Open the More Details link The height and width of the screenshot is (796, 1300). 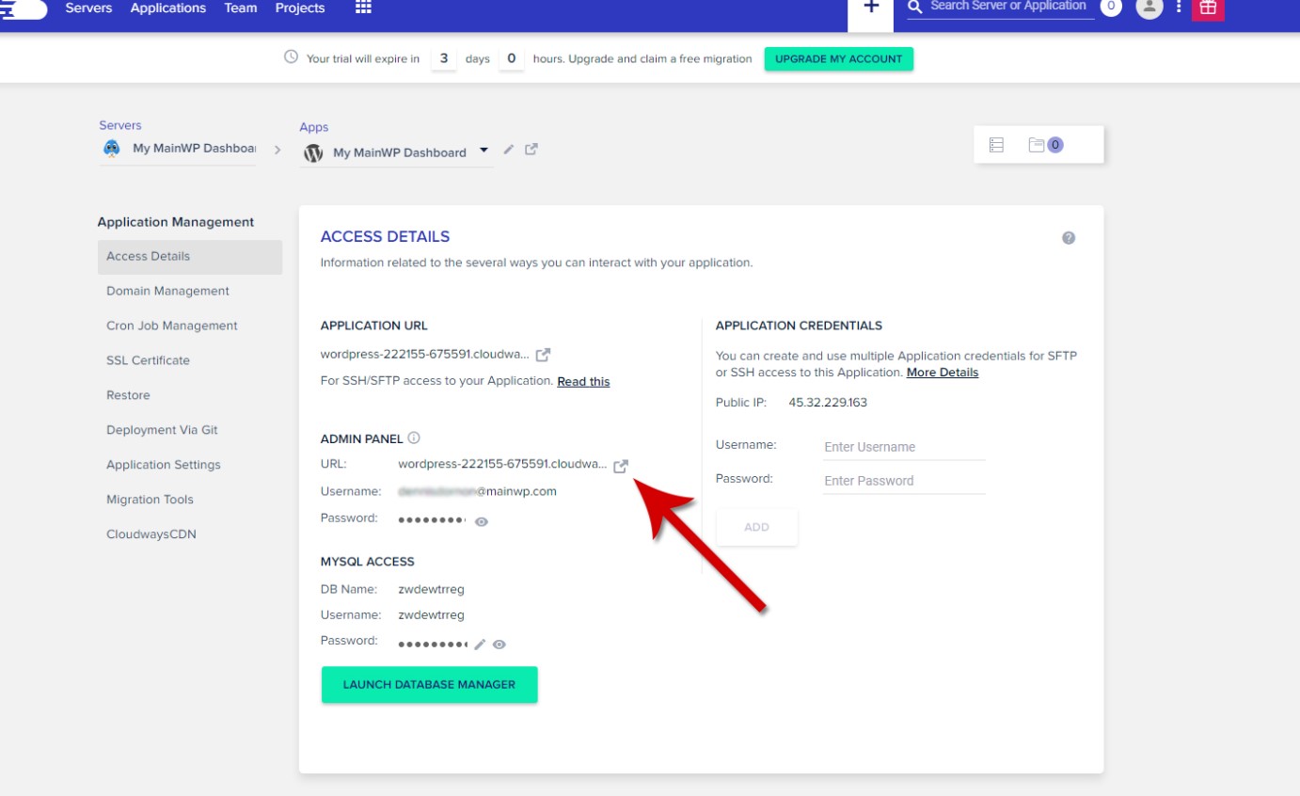[x=943, y=373]
